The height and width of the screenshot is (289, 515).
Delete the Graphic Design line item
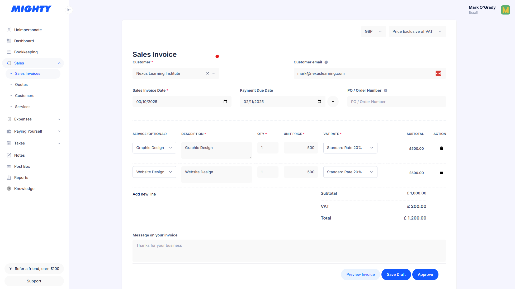pyautogui.click(x=441, y=148)
